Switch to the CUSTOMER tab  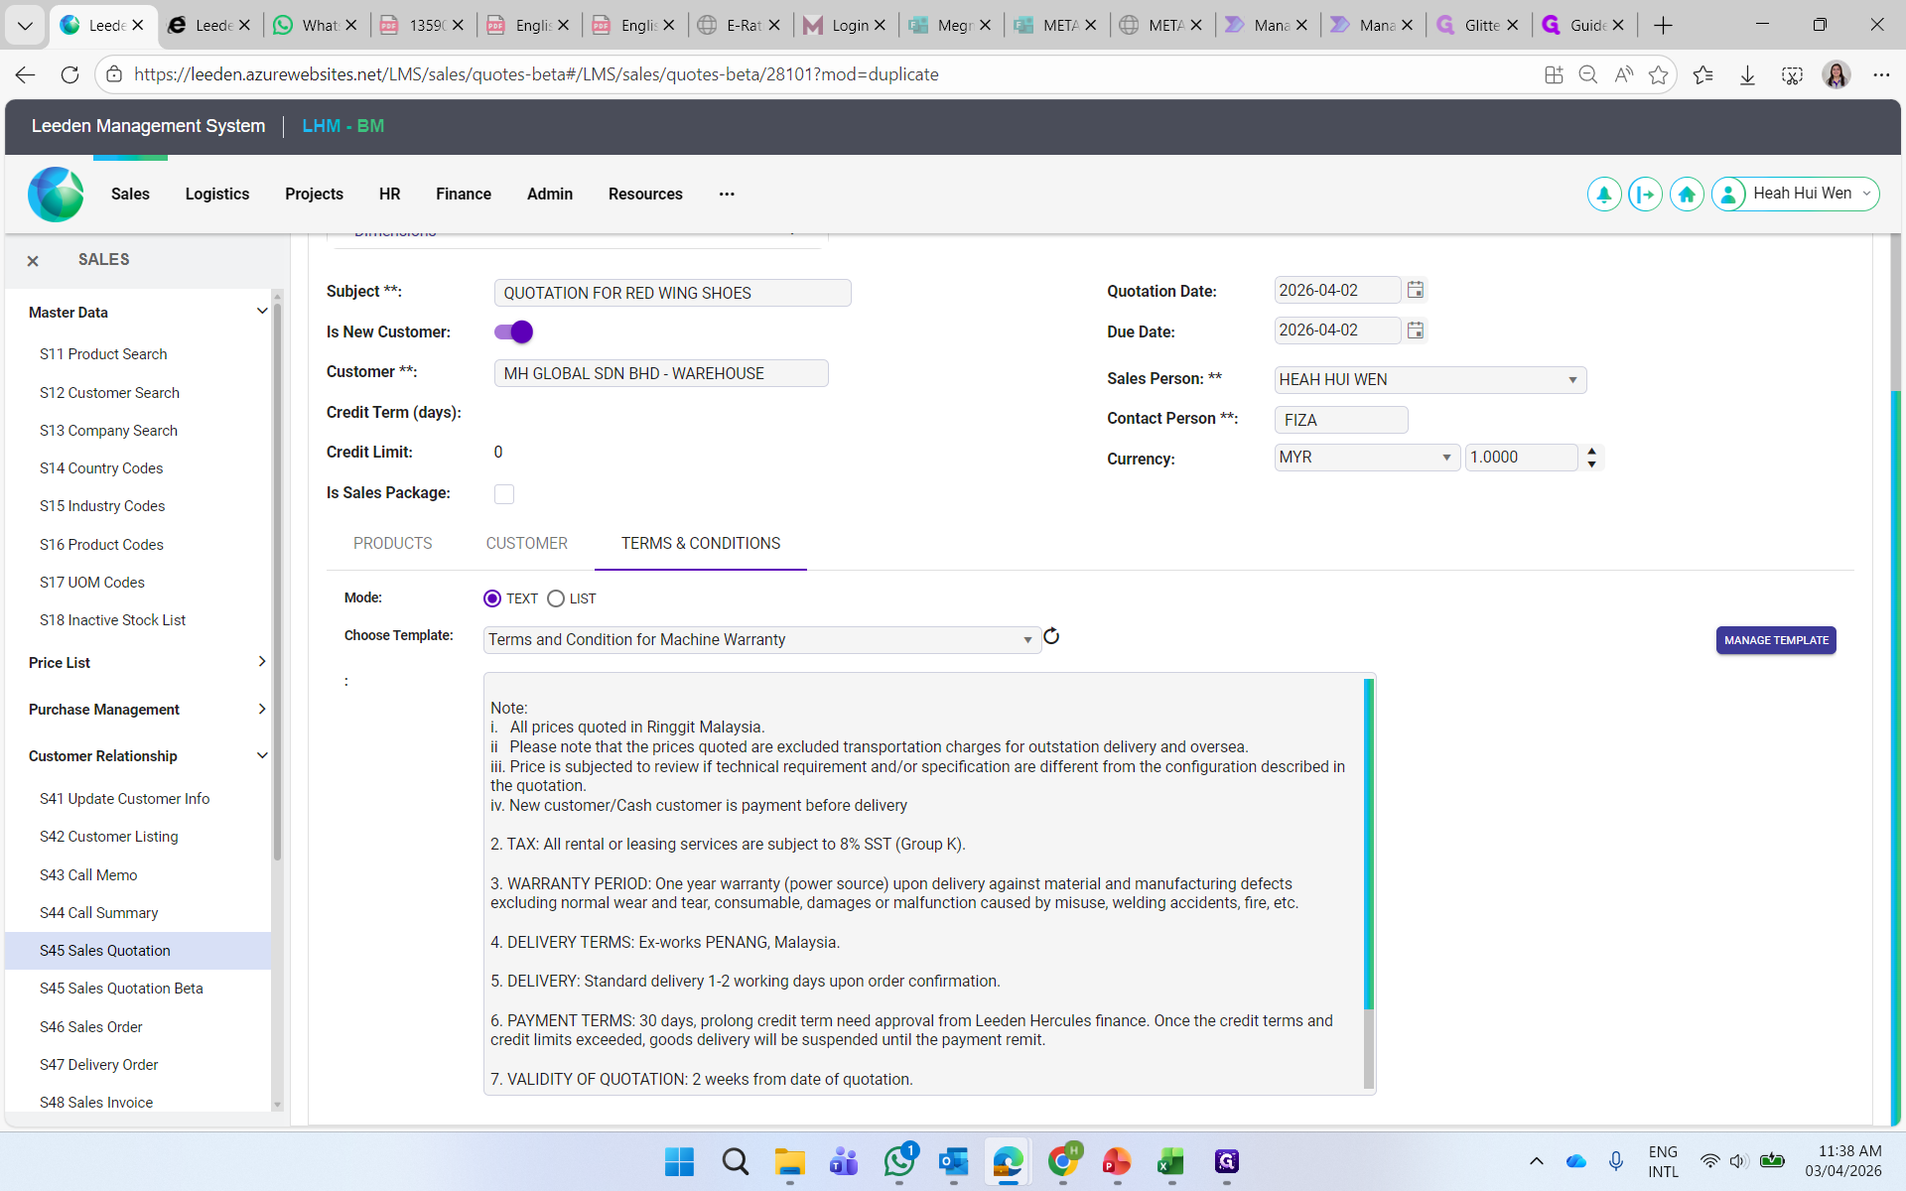[527, 544]
